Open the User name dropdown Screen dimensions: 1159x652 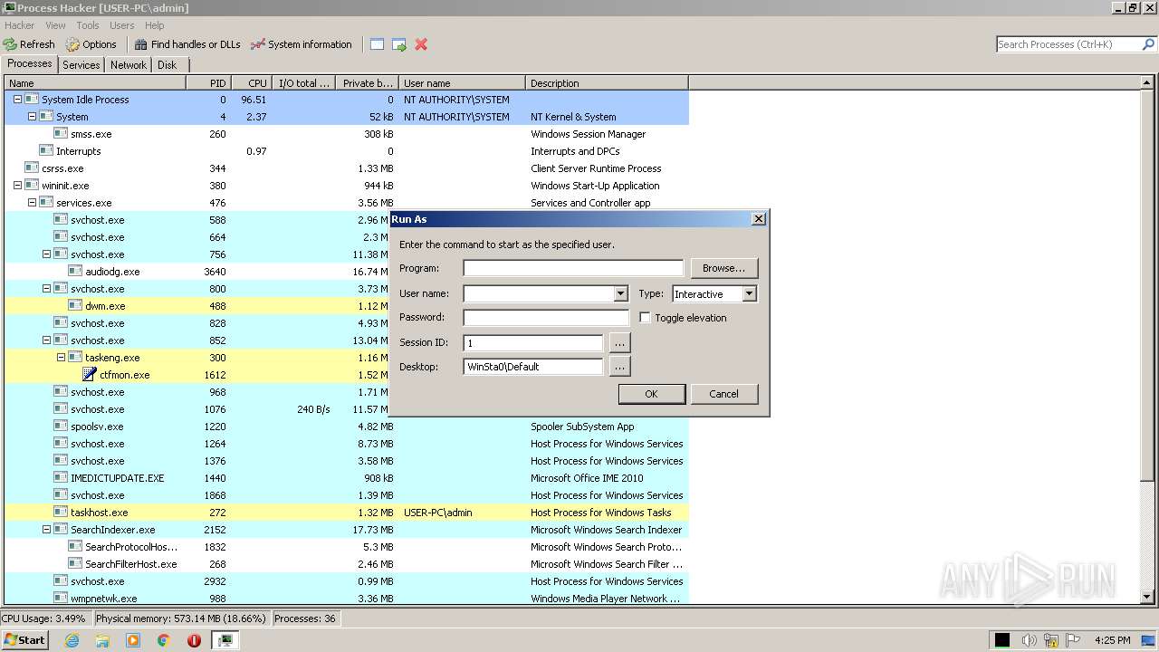(x=620, y=293)
